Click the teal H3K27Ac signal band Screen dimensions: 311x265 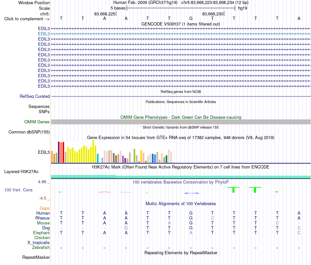pyautogui.click(x=181, y=177)
